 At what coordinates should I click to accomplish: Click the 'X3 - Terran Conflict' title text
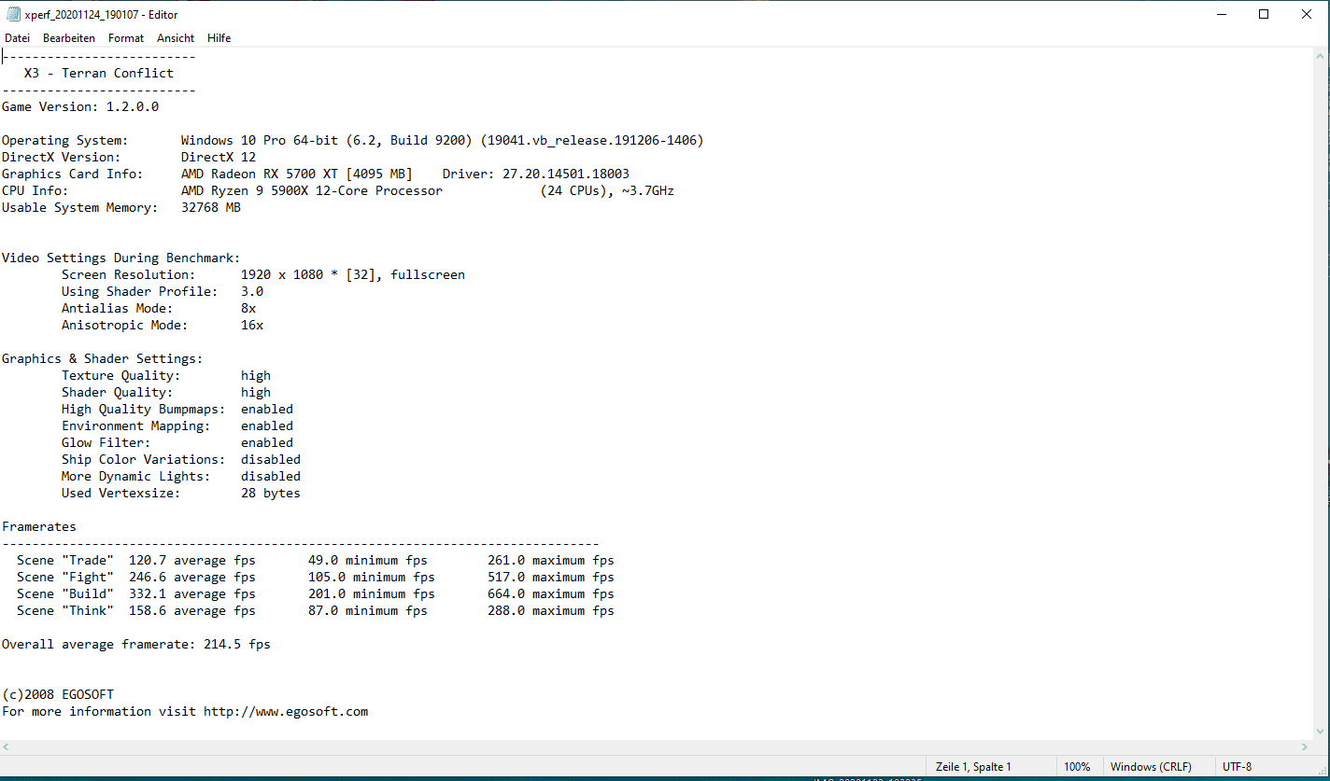99,73
